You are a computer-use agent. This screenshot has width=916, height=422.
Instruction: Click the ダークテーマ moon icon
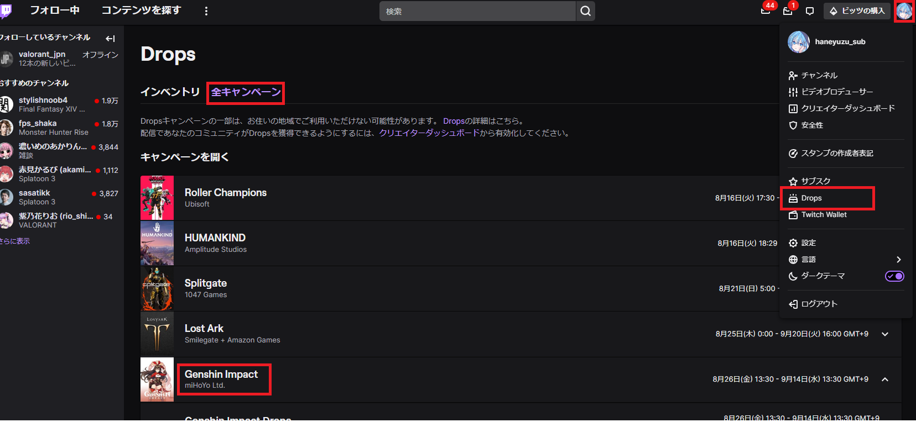point(793,276)
